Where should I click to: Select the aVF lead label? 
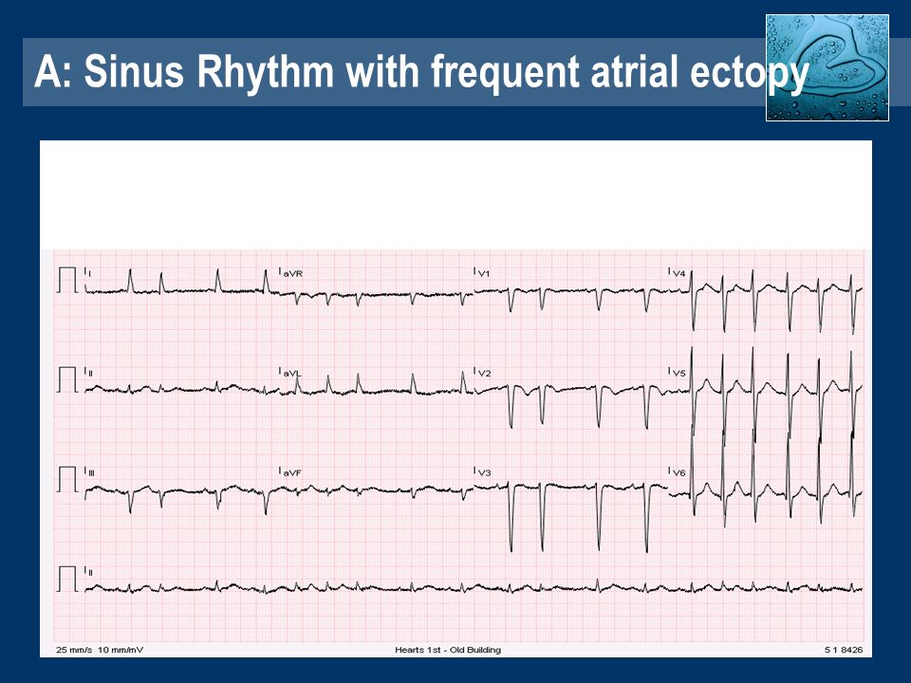[292, 473]
